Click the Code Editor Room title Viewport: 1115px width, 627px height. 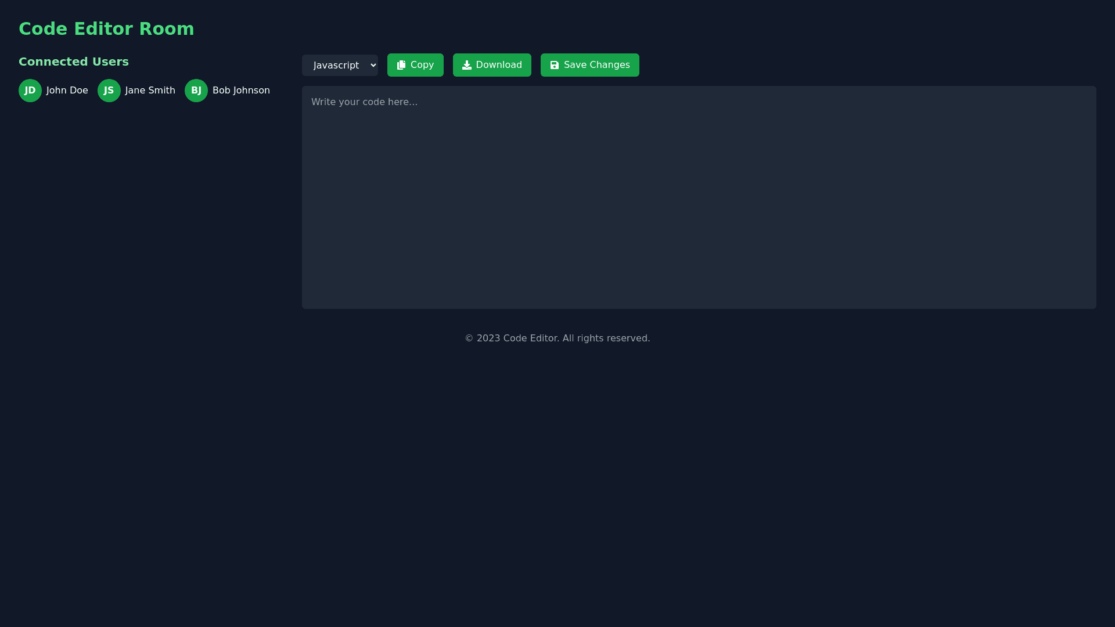[106, 29]
